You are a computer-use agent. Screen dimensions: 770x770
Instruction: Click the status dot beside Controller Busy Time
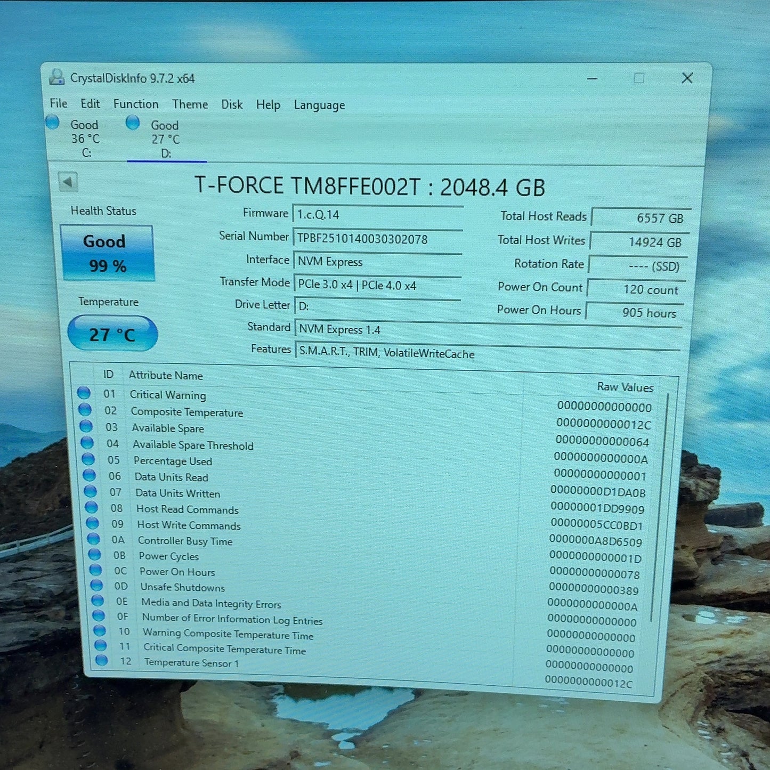(x=93, y=538)
